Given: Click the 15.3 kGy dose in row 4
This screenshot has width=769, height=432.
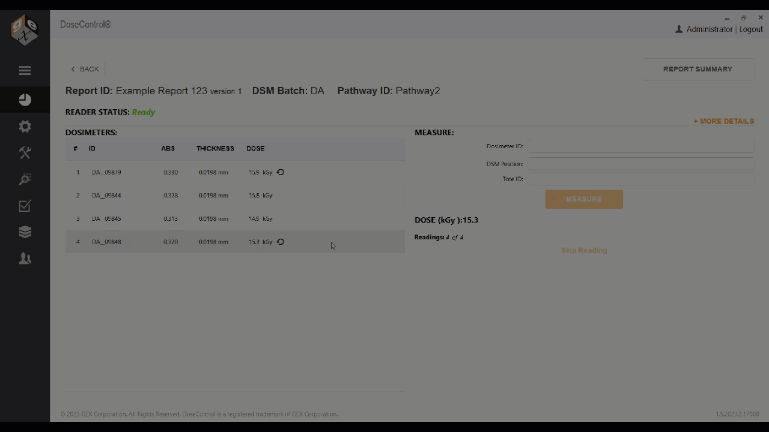Looking at the screenshot, I should click(x=261, y=242).
